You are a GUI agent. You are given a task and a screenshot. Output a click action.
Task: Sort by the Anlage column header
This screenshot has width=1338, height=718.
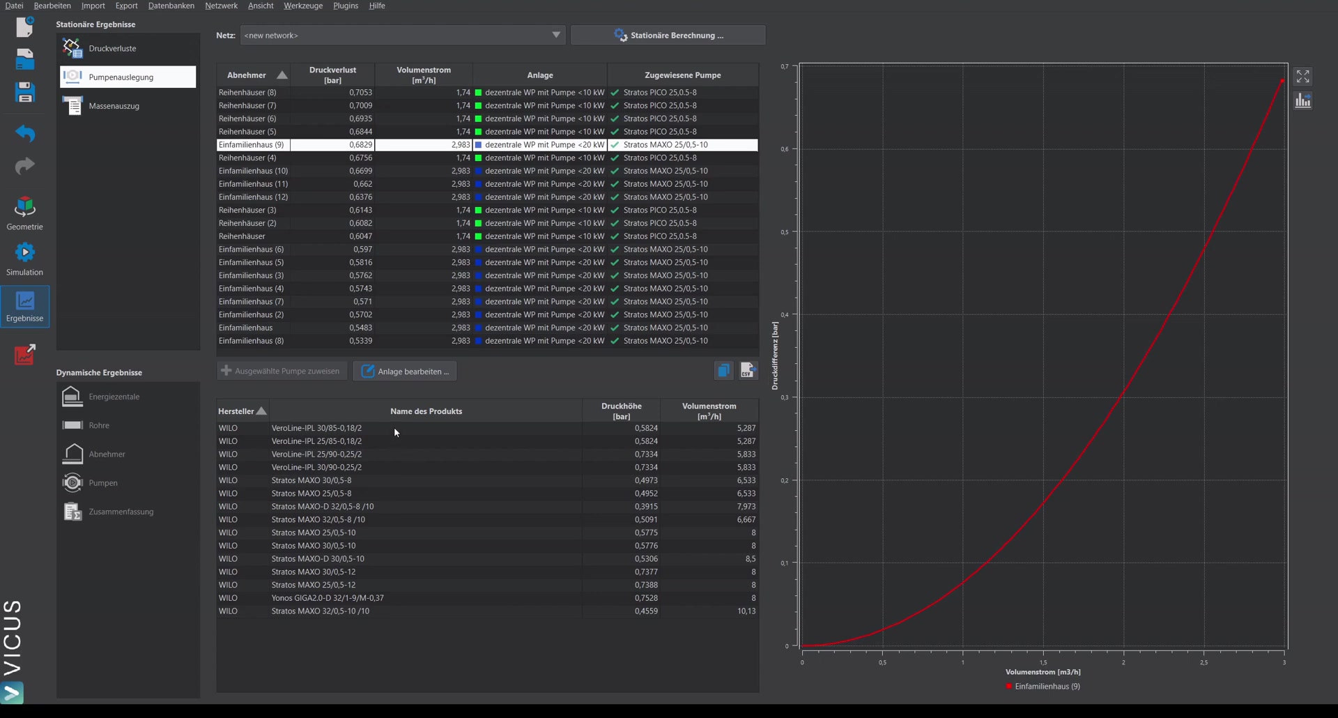tap(540, 75)
